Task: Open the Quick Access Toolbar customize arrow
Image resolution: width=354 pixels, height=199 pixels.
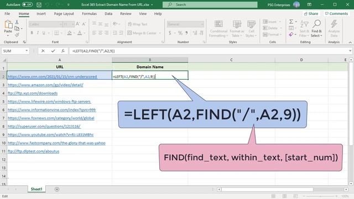Action: click(x=68, y=4)
